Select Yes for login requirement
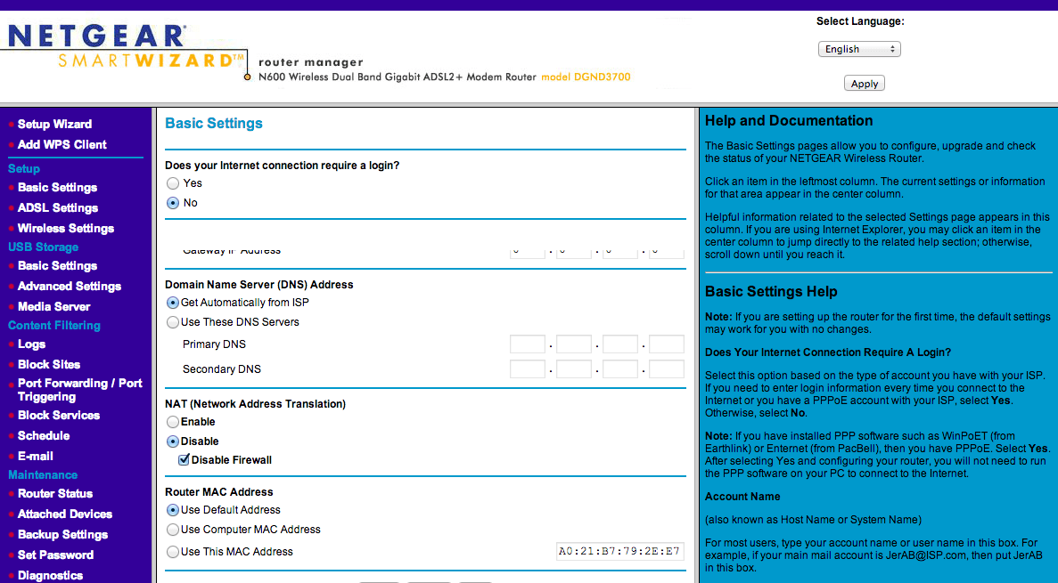 [174, 183]
